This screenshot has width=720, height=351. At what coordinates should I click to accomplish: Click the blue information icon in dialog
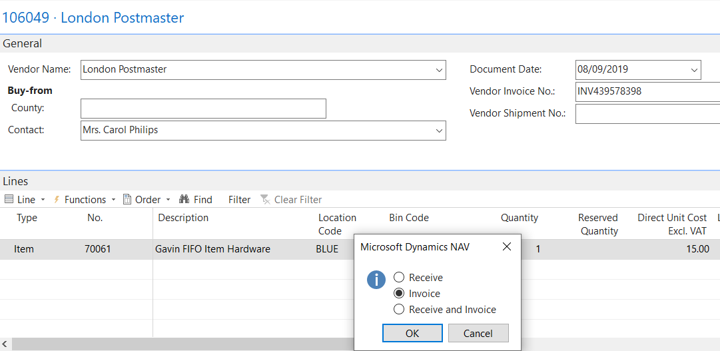click(x=376, y=280)
